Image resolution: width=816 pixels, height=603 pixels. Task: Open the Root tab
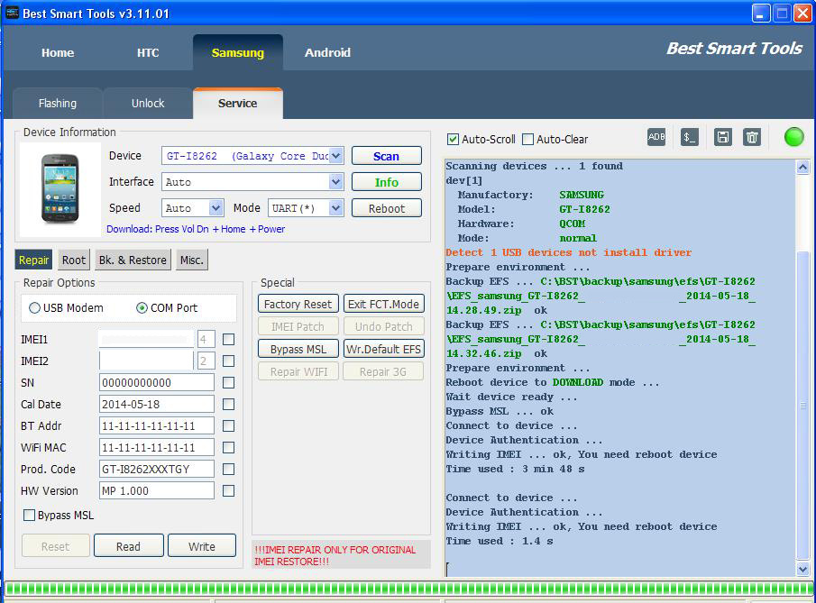tap(74, 260)
